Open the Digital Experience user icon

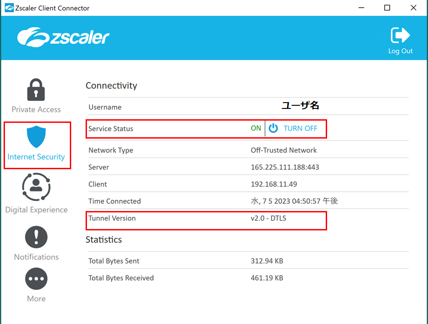[x=36, y=187]
